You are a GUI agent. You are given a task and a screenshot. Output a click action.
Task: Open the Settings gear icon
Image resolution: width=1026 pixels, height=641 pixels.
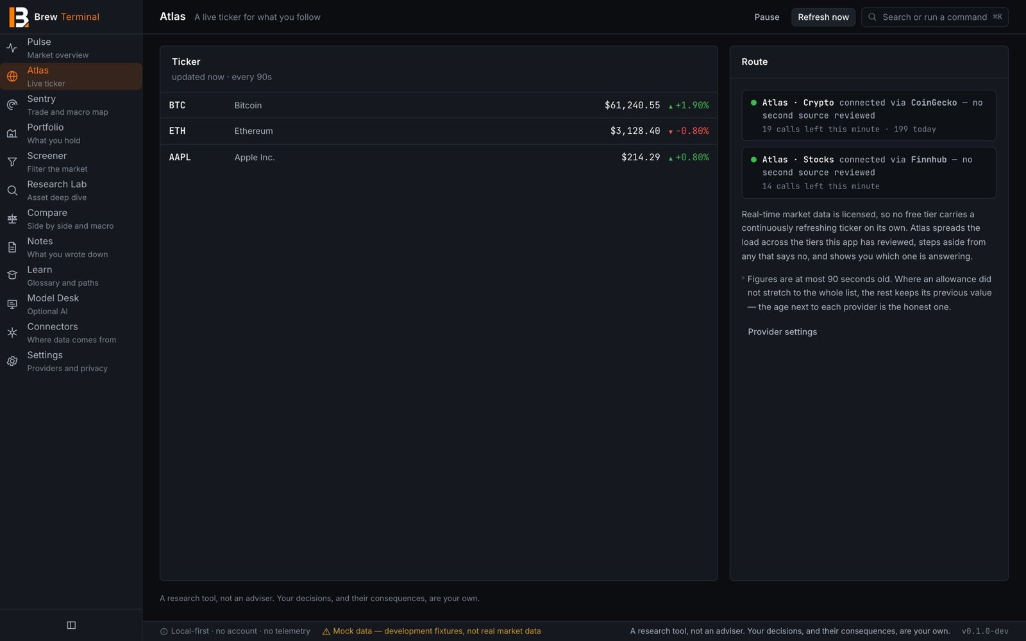tap(12, 362)
